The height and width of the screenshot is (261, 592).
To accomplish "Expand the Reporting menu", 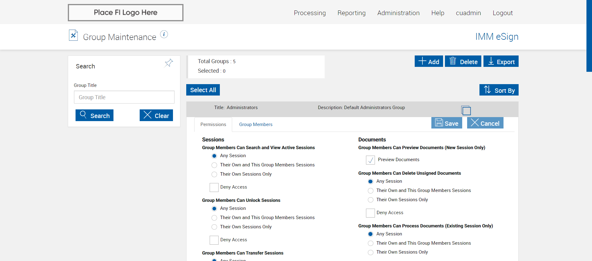I will (x=351, y=13).
